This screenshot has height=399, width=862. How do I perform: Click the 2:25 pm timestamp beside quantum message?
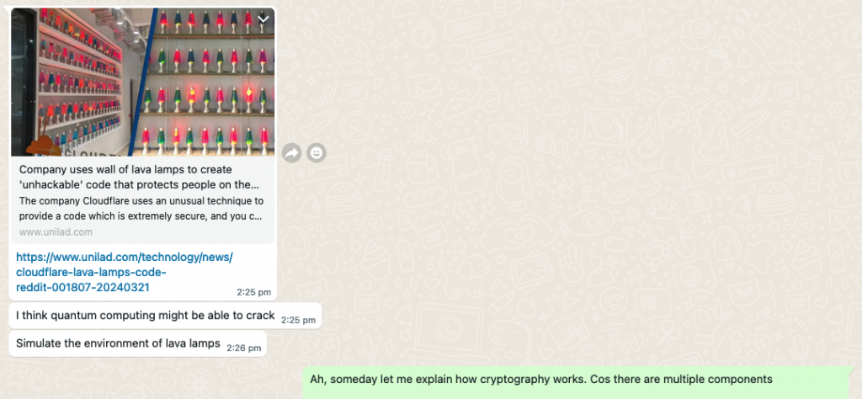coord(299,320)
